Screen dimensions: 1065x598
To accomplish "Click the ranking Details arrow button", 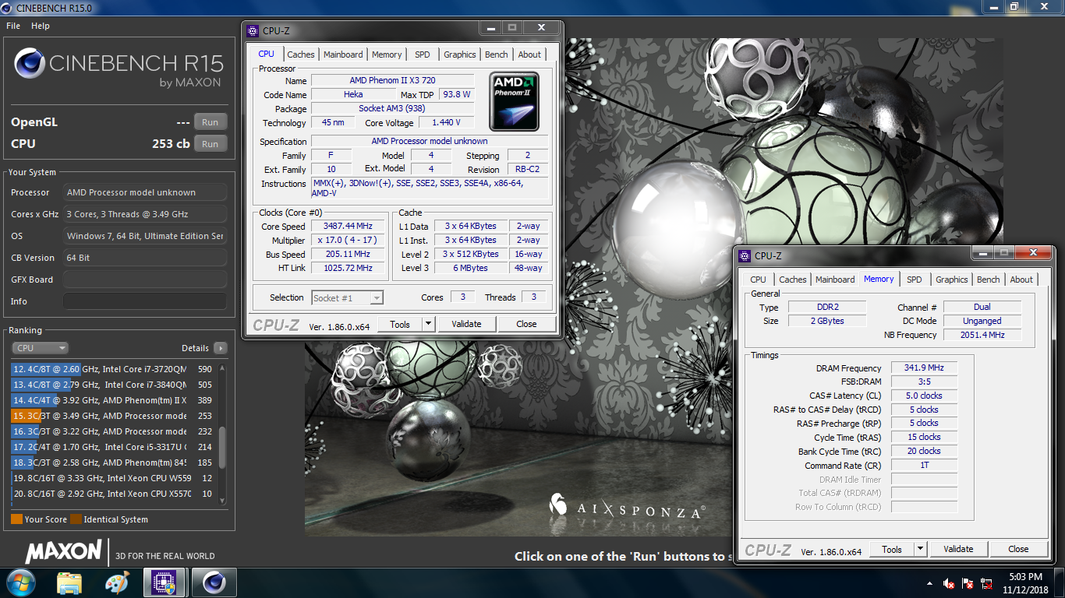I will click(221, 348).
